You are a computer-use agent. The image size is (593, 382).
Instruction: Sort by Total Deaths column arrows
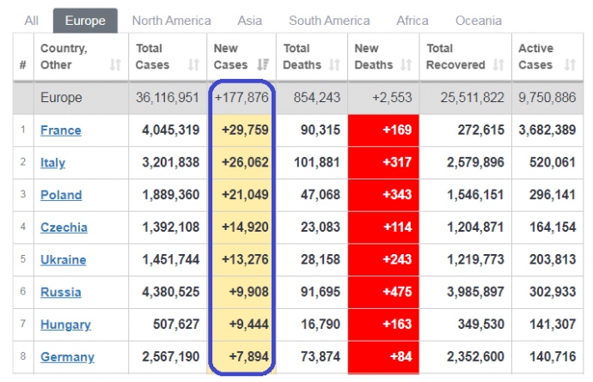334,65
